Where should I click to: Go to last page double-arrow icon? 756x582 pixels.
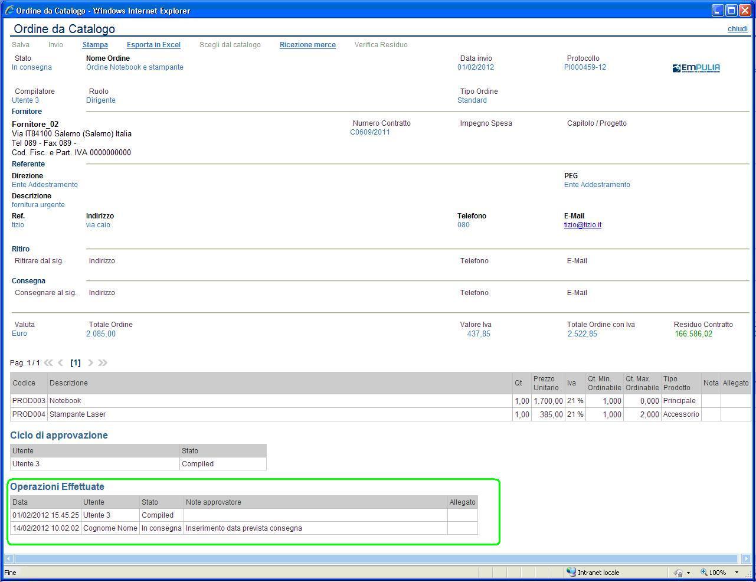pos(103,362)
